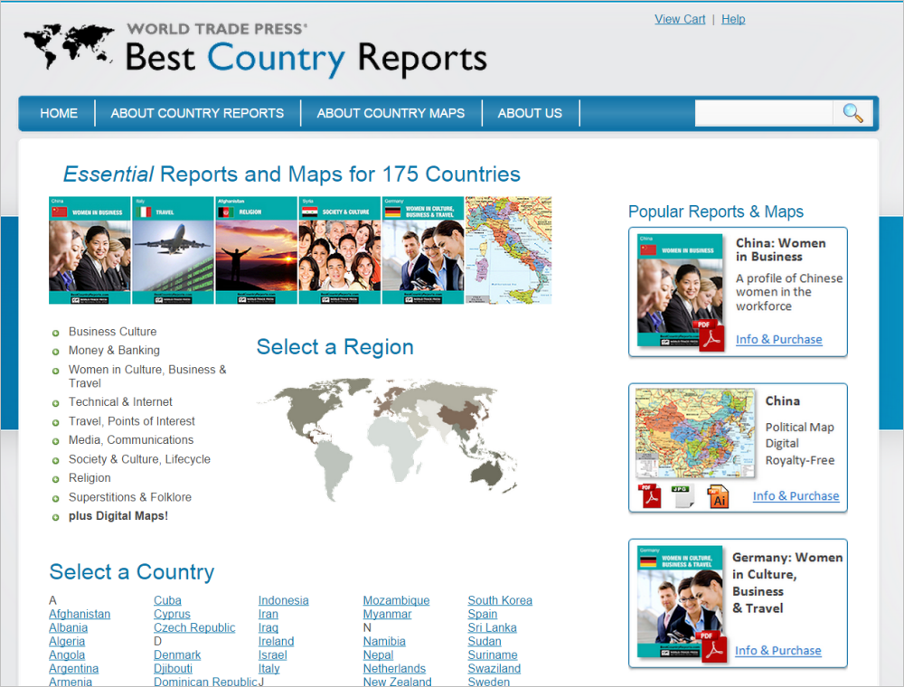
Task: Click Info & Purchase for China Political Map
Action: coord(796,496)
